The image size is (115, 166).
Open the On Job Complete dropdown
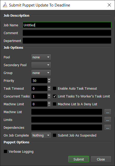coord(41,136)
